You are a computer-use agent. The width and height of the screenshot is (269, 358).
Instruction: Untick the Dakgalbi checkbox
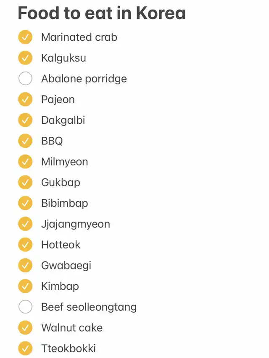25,120
